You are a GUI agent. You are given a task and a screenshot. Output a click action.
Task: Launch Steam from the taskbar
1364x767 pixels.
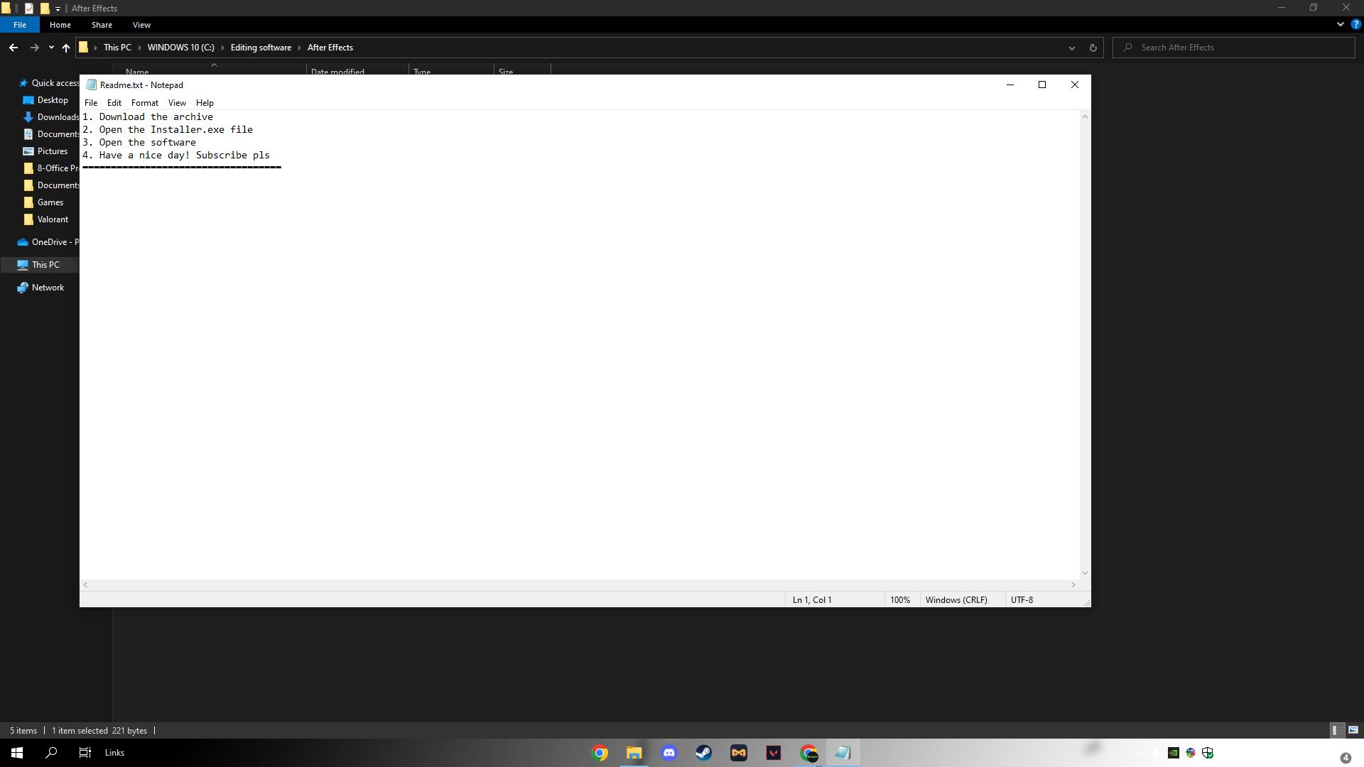[x=703, y=753]
